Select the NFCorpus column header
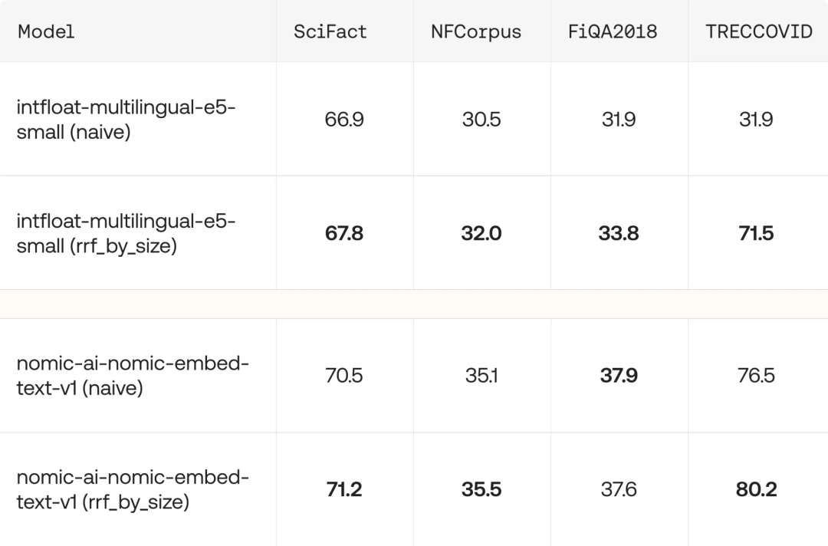The image size is (828, 546). click(x=476, y=31)
